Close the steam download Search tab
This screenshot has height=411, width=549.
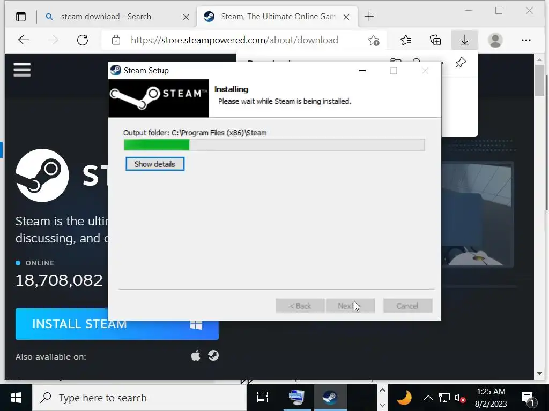[x=186, y=17]
